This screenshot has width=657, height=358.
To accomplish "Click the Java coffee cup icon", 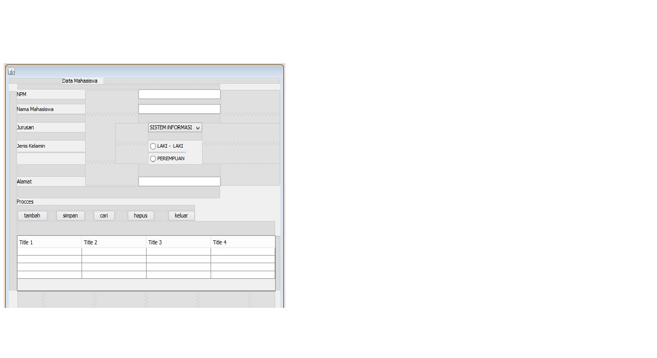I will point(11,71).
